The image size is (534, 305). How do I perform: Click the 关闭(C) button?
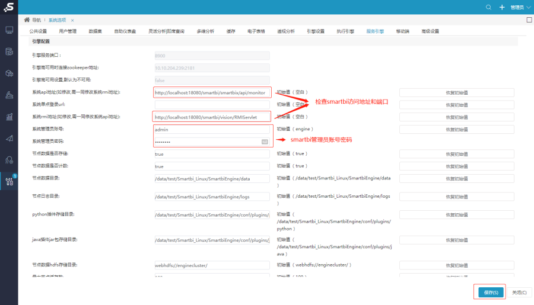click(519, 293)
